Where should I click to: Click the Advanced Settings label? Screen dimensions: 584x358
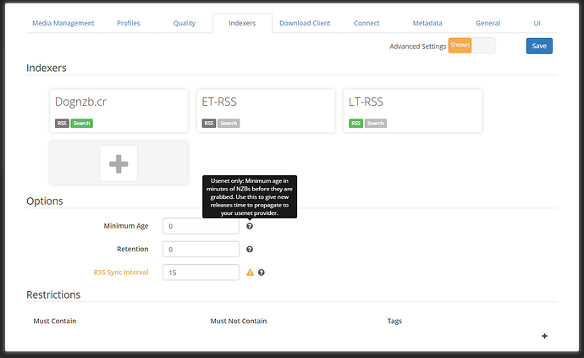coord(417,47)
